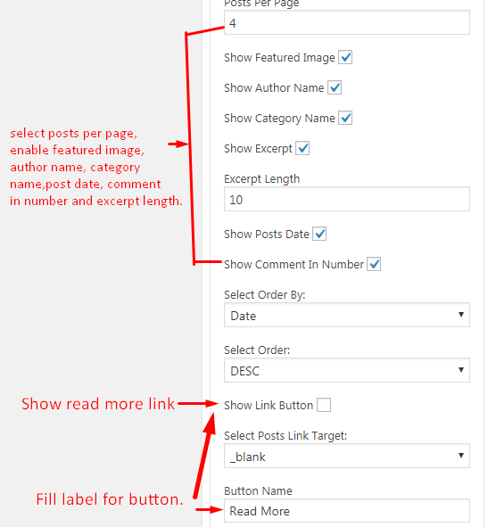Expand the Select Order DESC dropdown
488x527 pixels.
(x=347, y=370)
